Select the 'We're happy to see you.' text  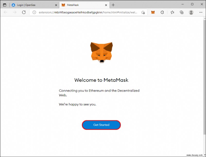point(78,104)
